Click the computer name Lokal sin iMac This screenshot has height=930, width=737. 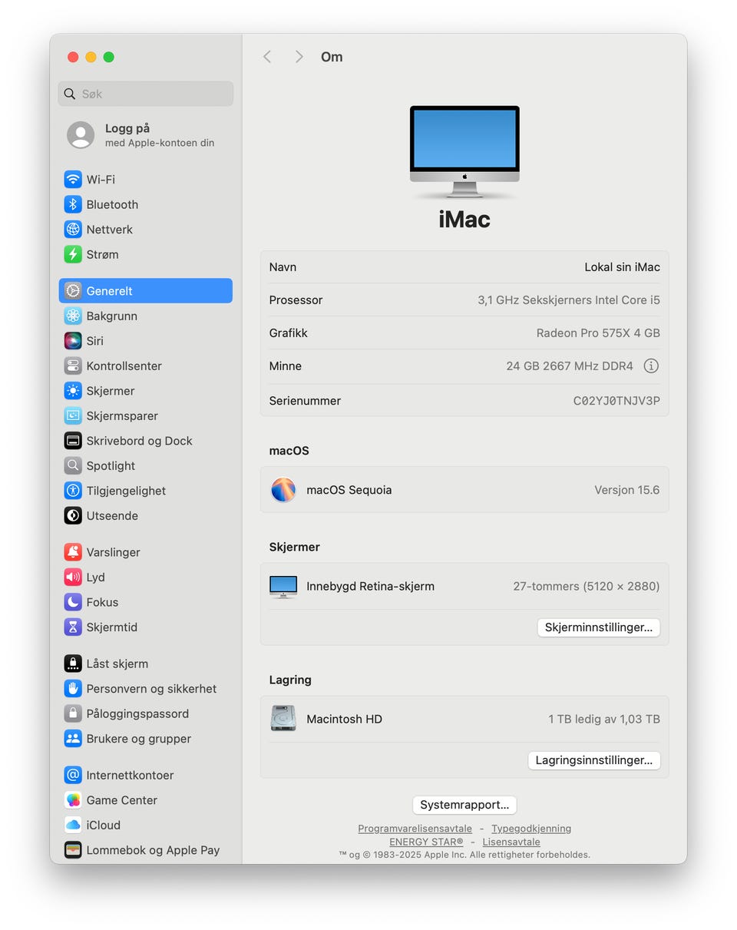[622, 267]
